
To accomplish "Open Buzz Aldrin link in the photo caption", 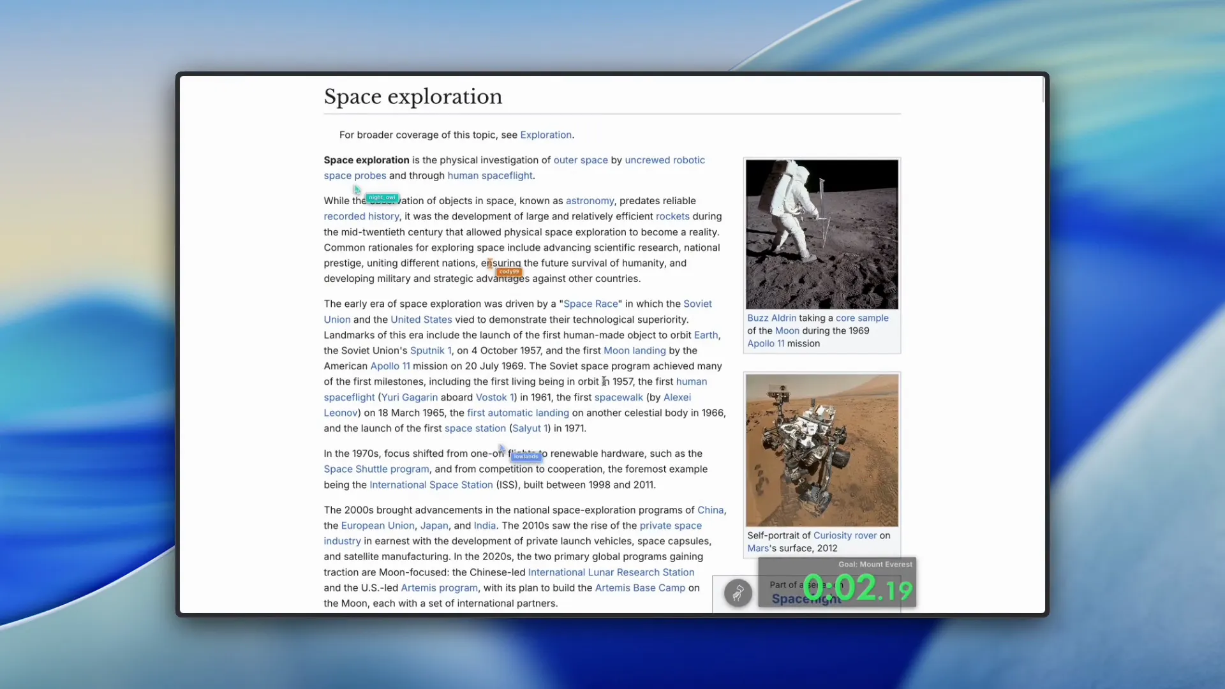I will click(772, 318).
